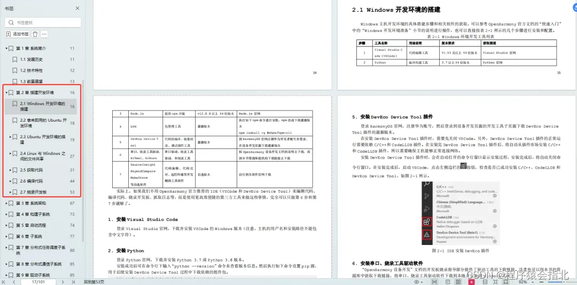The height and width of the screenshot is (285, 577).
Task: Open the three-dot more options menu
Action: pyautogui.click(x=44, y=34)
